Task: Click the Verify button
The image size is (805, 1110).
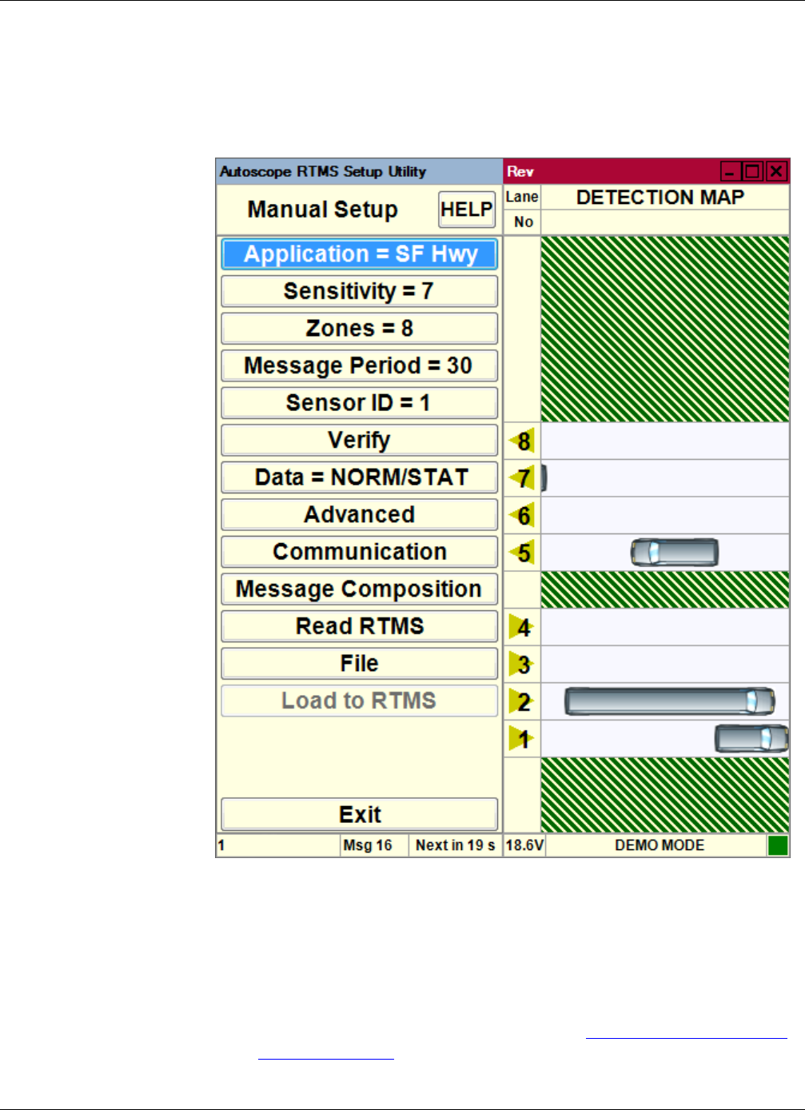Action: 359,440
